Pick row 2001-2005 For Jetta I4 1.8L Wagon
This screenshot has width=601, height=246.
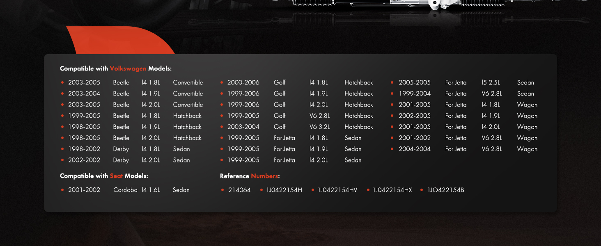coord(464,105)
